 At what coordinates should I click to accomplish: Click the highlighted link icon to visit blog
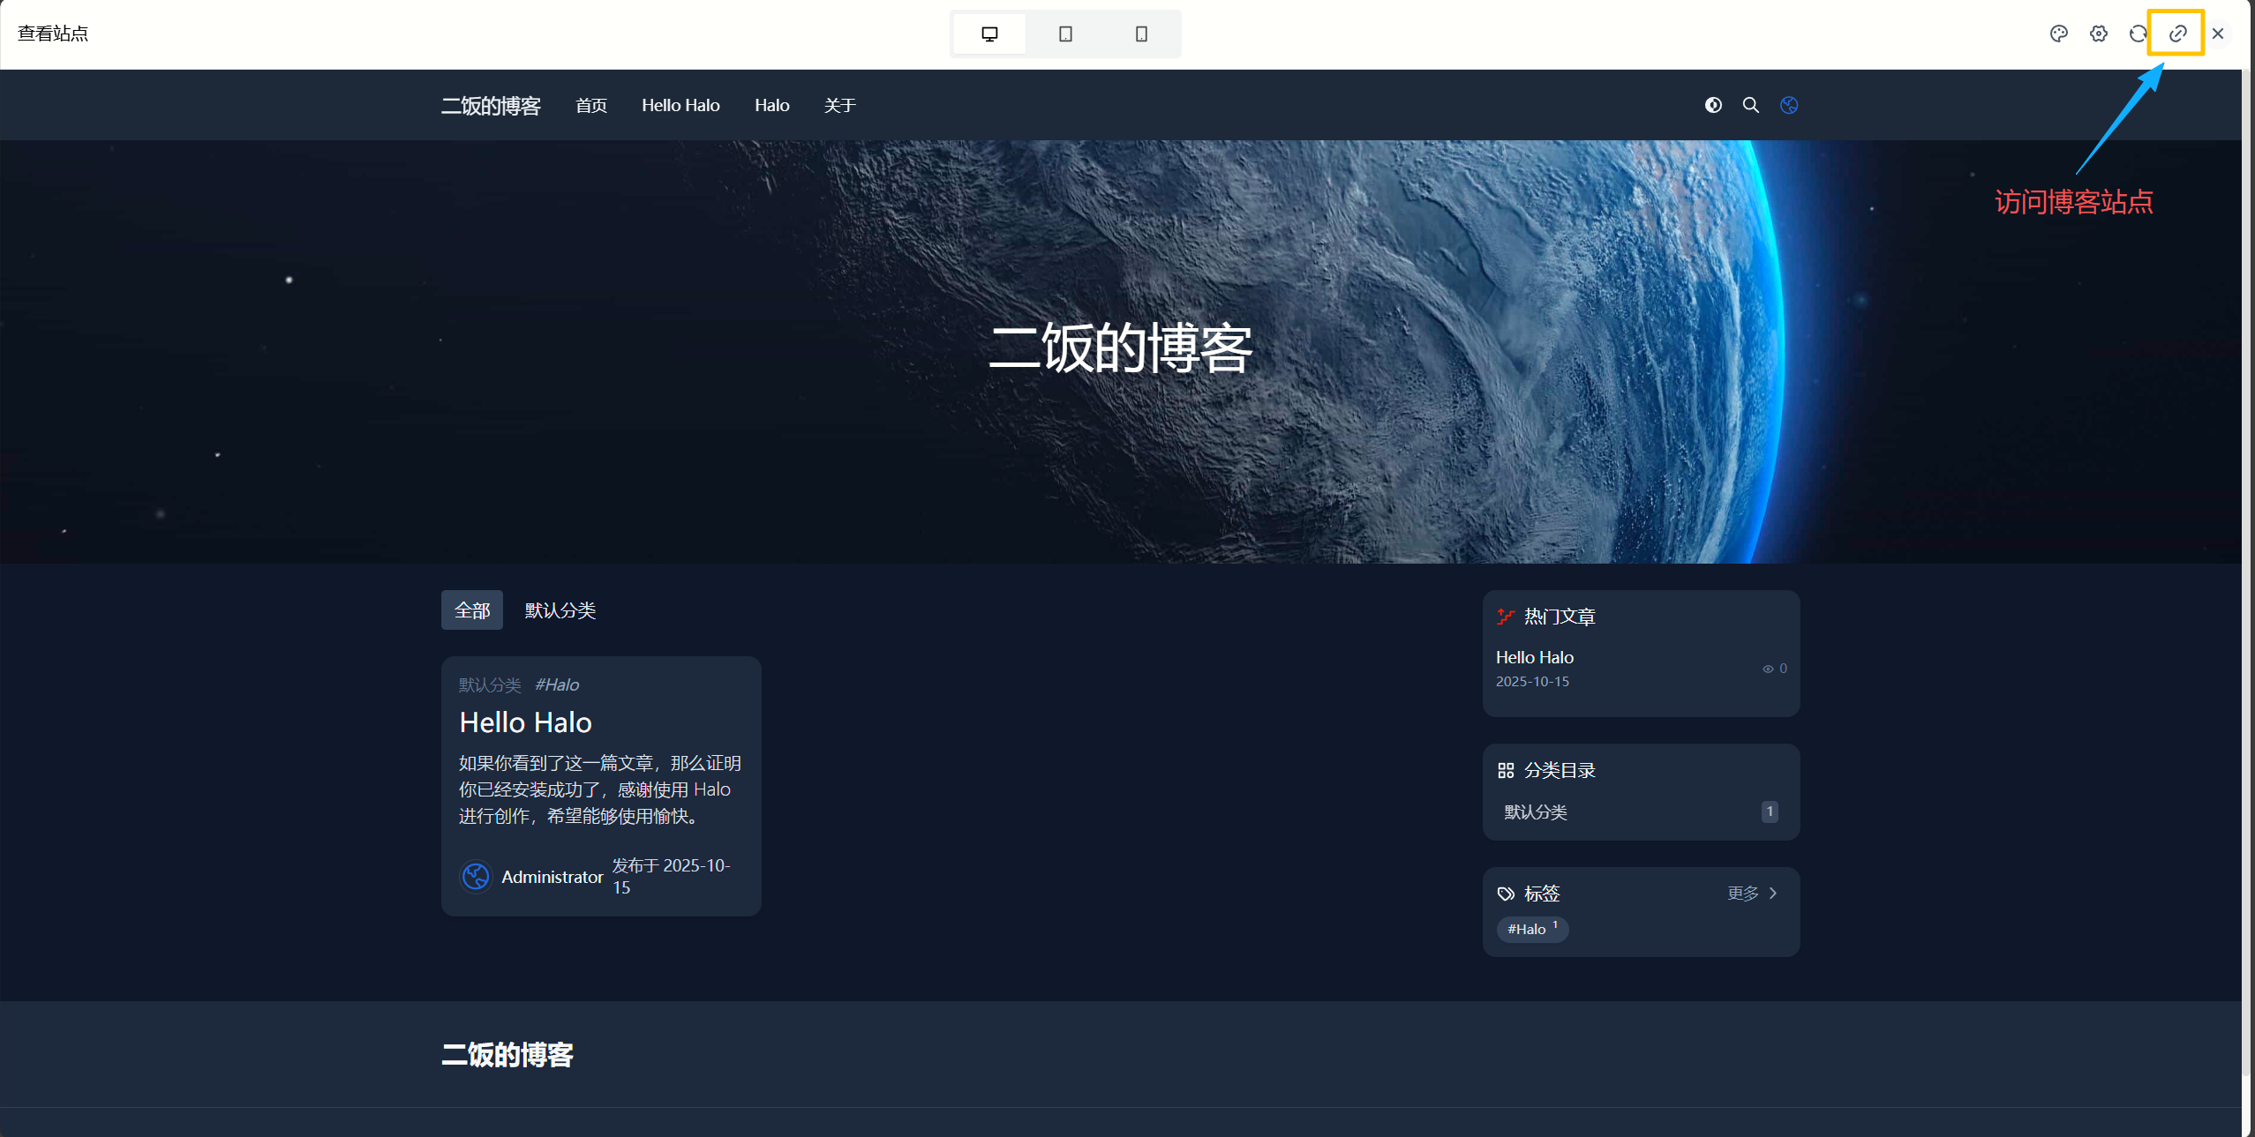tap(2176, 34)
